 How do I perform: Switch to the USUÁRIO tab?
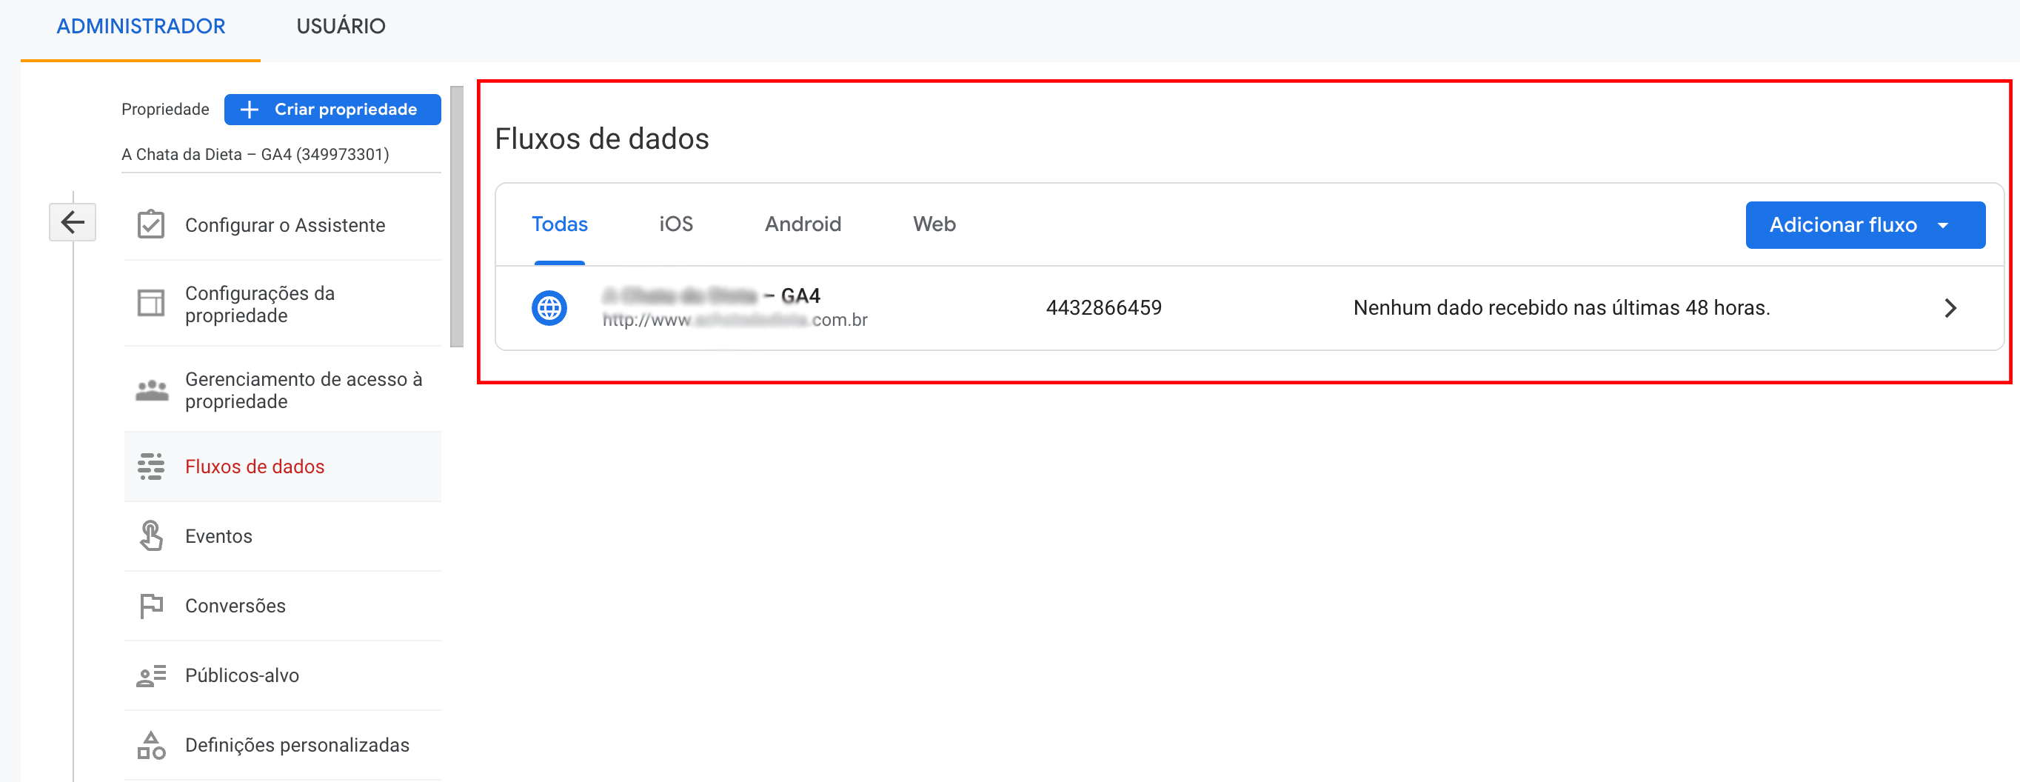point(341,27)
